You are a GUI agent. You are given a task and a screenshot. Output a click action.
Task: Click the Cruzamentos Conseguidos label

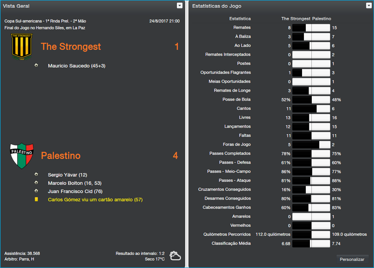[224, 189]
